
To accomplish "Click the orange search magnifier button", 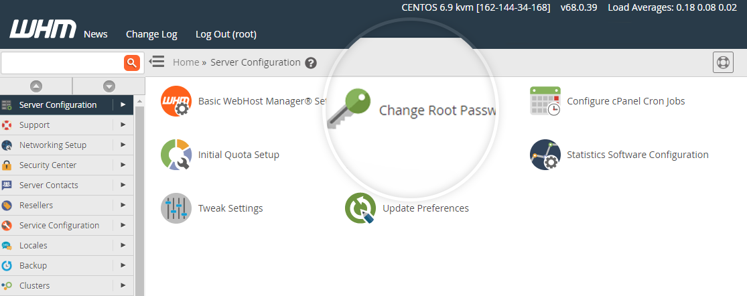I will [x=132, y=63].
